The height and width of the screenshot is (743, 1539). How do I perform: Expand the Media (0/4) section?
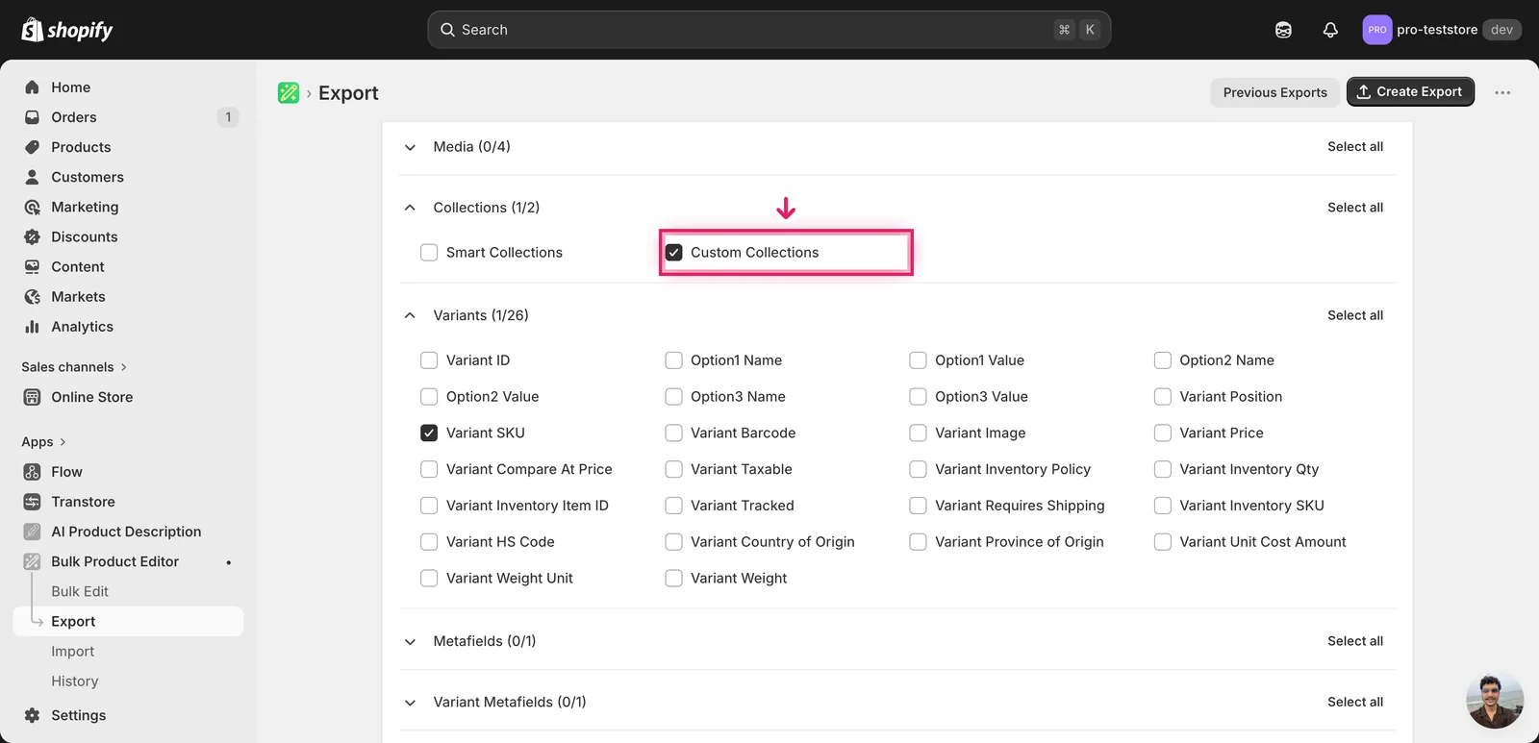point(410,147)
